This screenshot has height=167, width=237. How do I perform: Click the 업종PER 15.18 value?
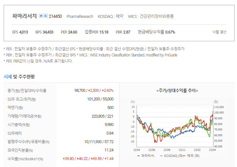(97, 32)
